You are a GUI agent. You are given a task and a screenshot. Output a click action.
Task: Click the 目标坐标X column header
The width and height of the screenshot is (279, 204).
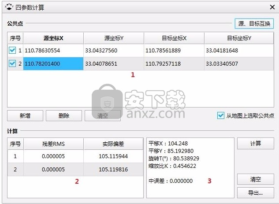click(174, 38)
